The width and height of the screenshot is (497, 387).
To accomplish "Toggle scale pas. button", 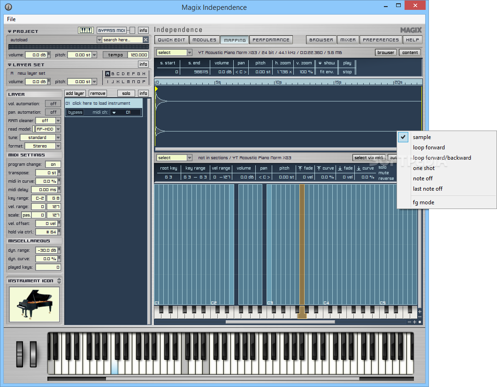I will [26, 215].
